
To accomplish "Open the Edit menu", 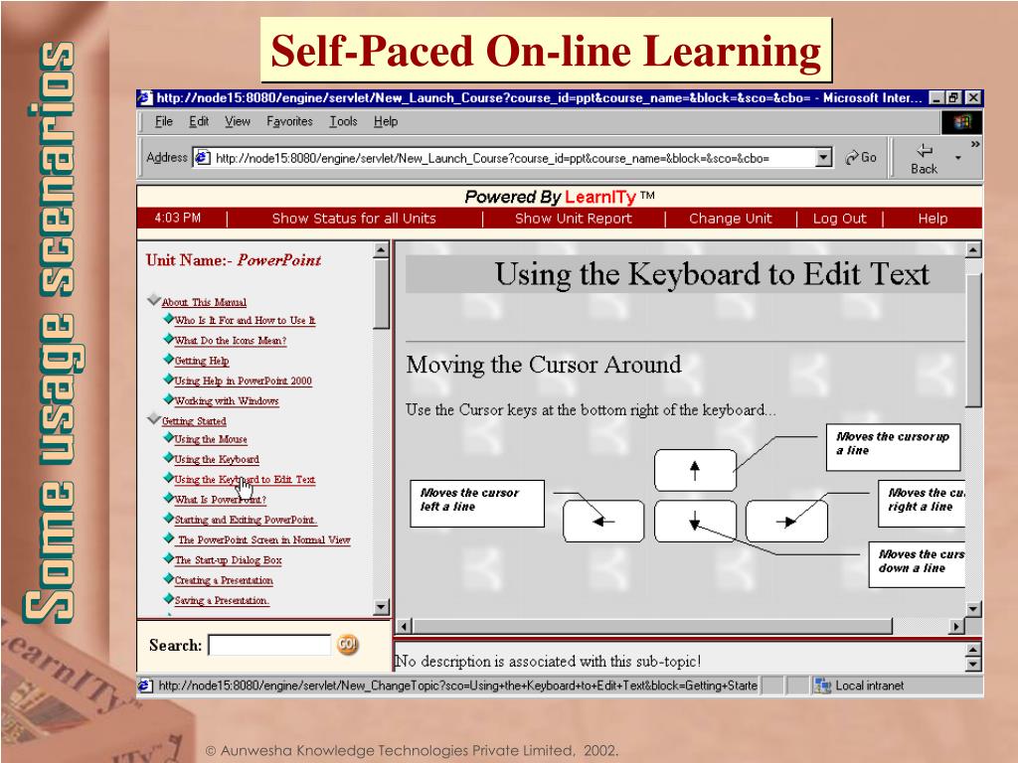I will coord(199,121).
